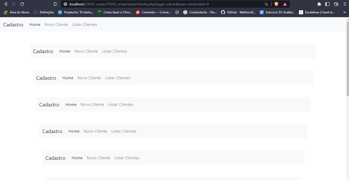Open the Novo Cliente link
349x180 pixels.
pos(56,24)
